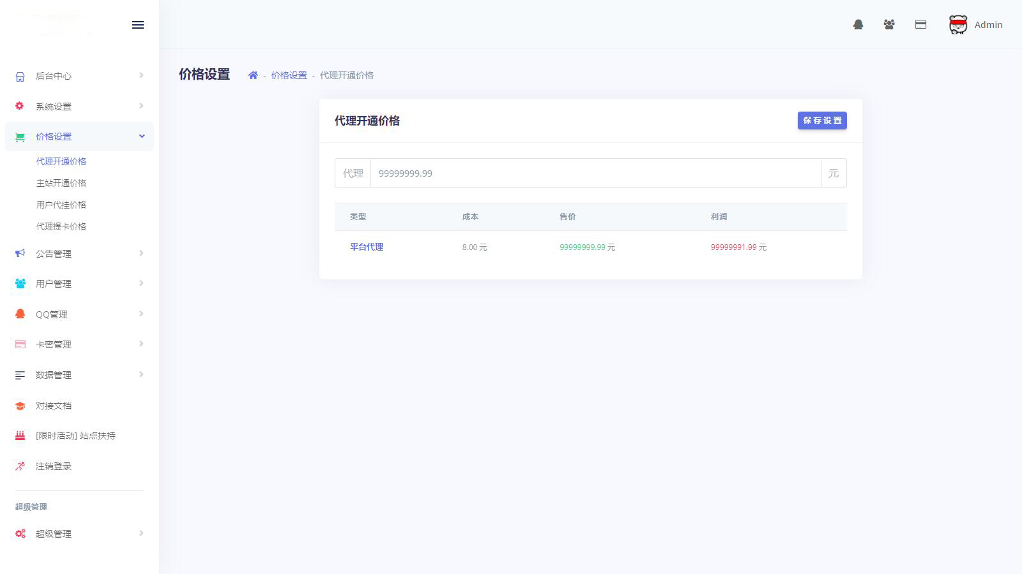This screenshot has width=1022, height=574.
Task: Click the users group icon in header
Action: 889,25
